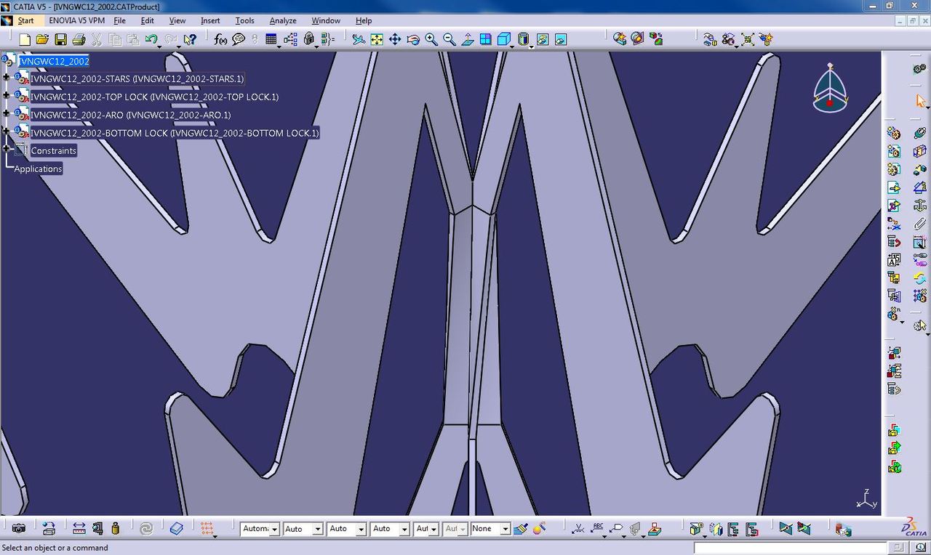Image resolution: width=931 pixels, height=555 pixels.
Task: Open the Insert menu
Action: [x=210, y=20]
